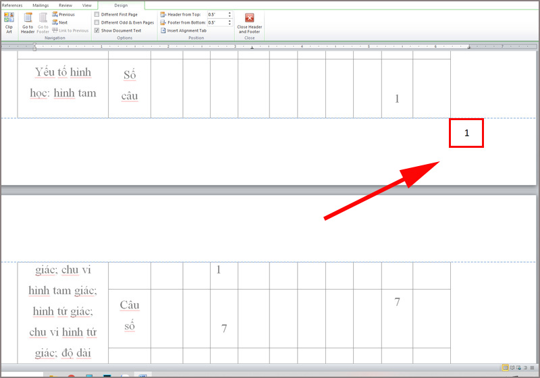Click the text 'học: hình tam'
The width and height of the screenshot is (540, 378).
(63, 93)
